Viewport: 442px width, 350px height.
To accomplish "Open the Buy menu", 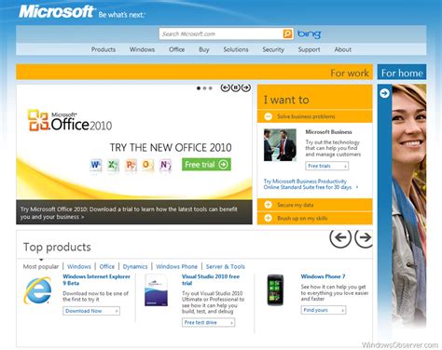I will 204,49.
